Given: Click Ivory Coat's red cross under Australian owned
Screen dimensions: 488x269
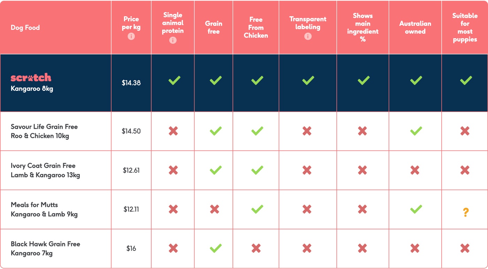Looking at the screenshot, I should click(415, 170).
